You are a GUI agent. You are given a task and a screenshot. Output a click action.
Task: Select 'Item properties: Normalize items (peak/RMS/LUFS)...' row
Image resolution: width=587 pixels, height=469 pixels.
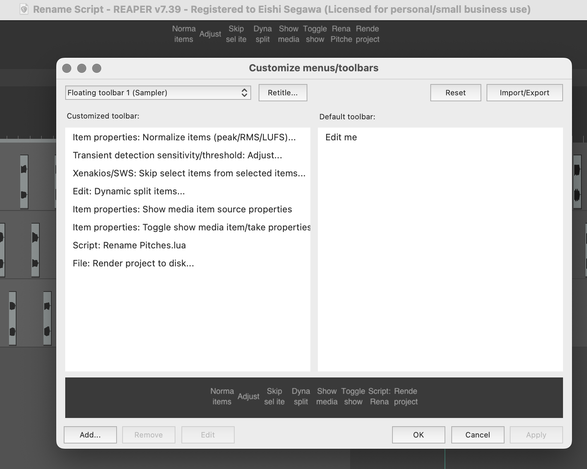[x=187, y=137]
